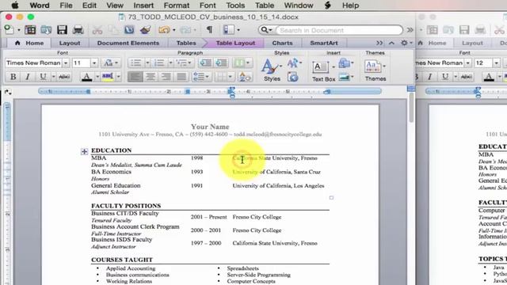Click the Themes icon

373,66
